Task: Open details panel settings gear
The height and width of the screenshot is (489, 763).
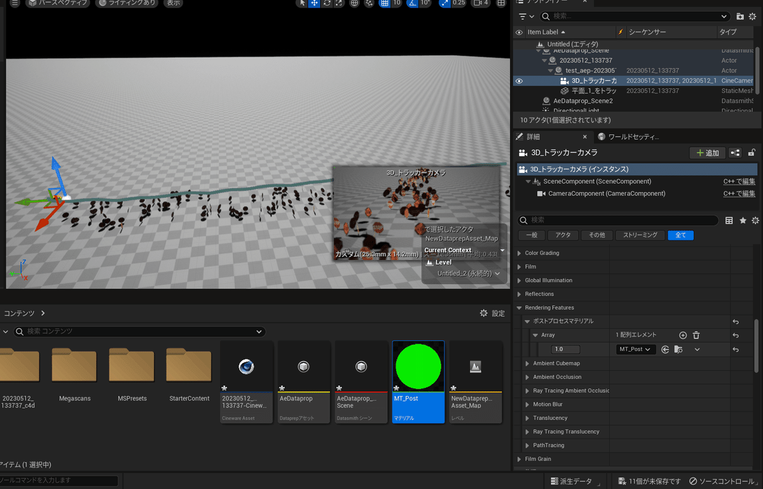Action: pyautogui.click(x=755, y=221)
